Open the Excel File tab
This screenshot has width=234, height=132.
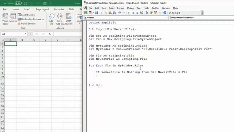[5, 9]
